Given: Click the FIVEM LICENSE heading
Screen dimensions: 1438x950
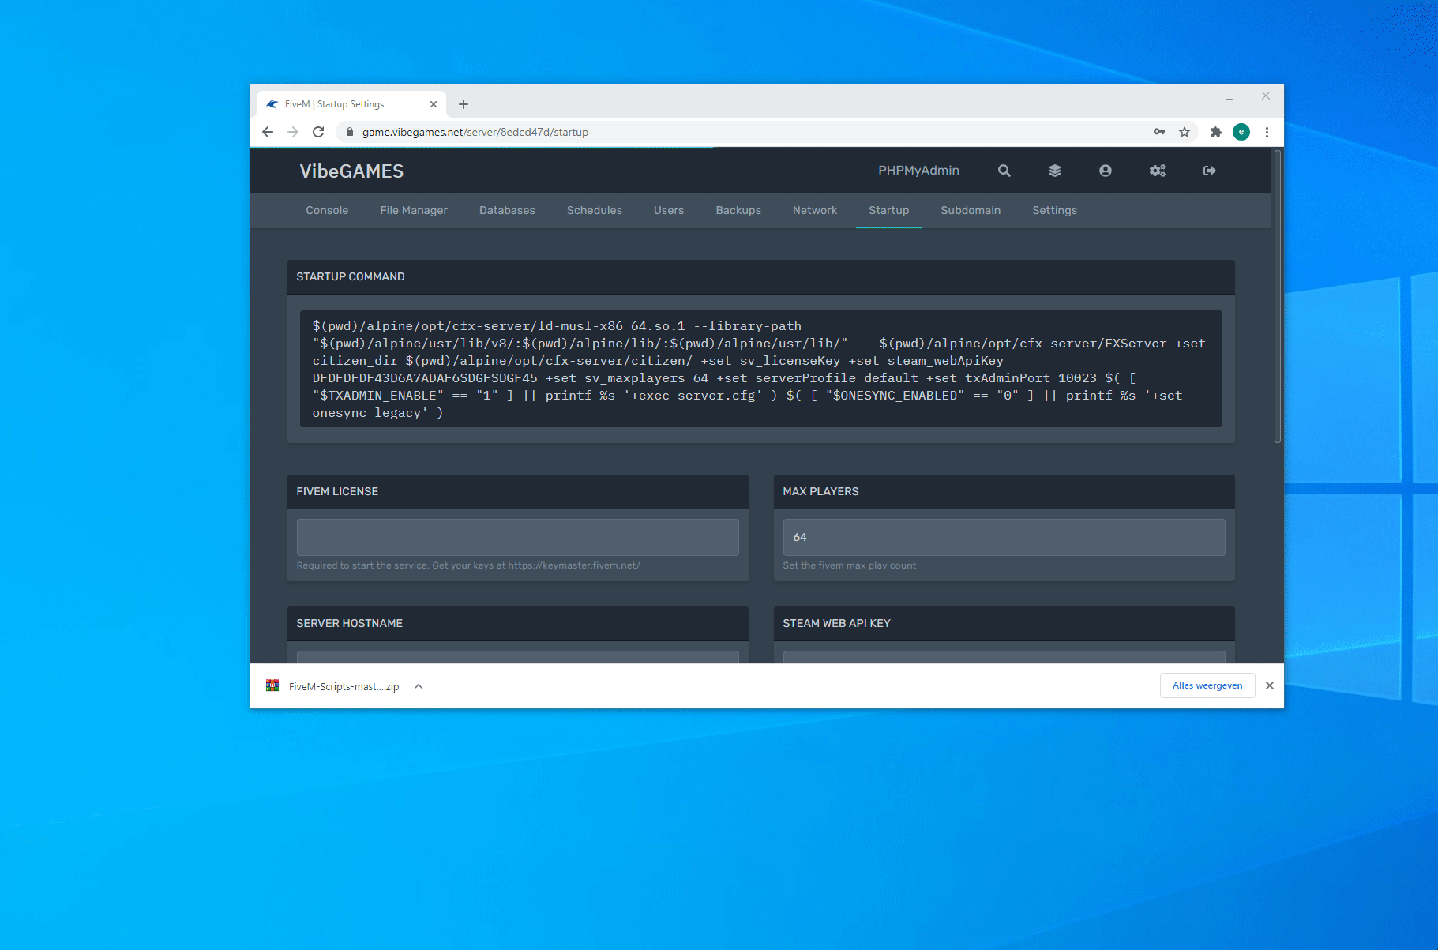Looking at the screenshot, I should tap(337, 491).
